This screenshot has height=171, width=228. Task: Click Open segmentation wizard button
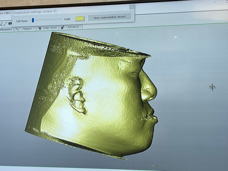pyautogui.click(x=109, y=17)
